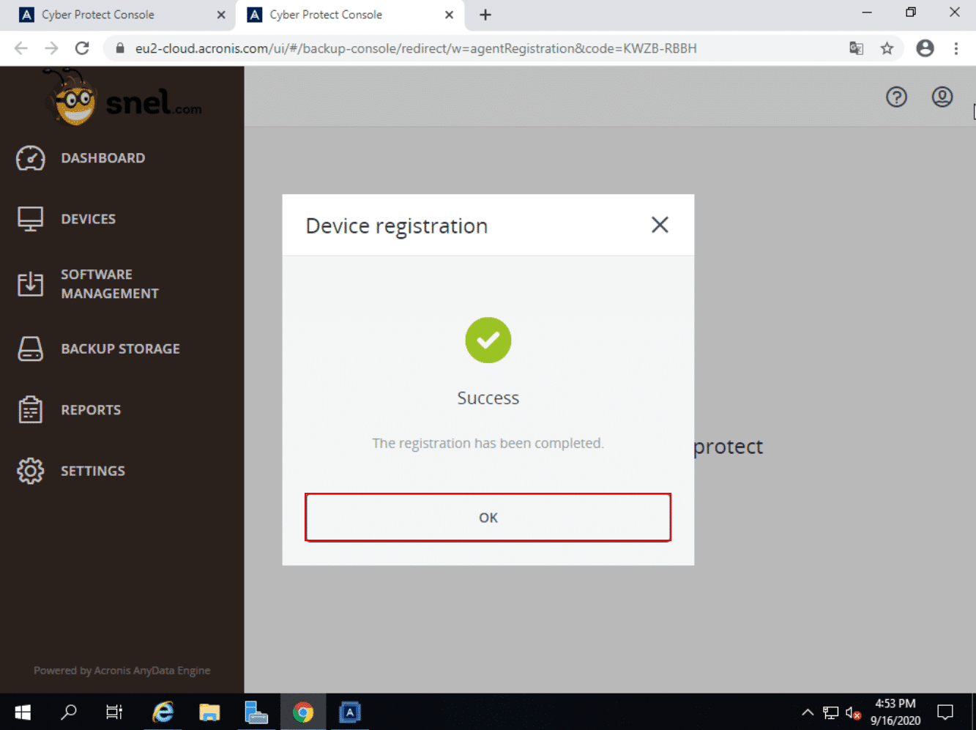The height and width of the screenshot is (730, 976).
Task: Select the active Cyber Protect Console tab
Action: 350,15
